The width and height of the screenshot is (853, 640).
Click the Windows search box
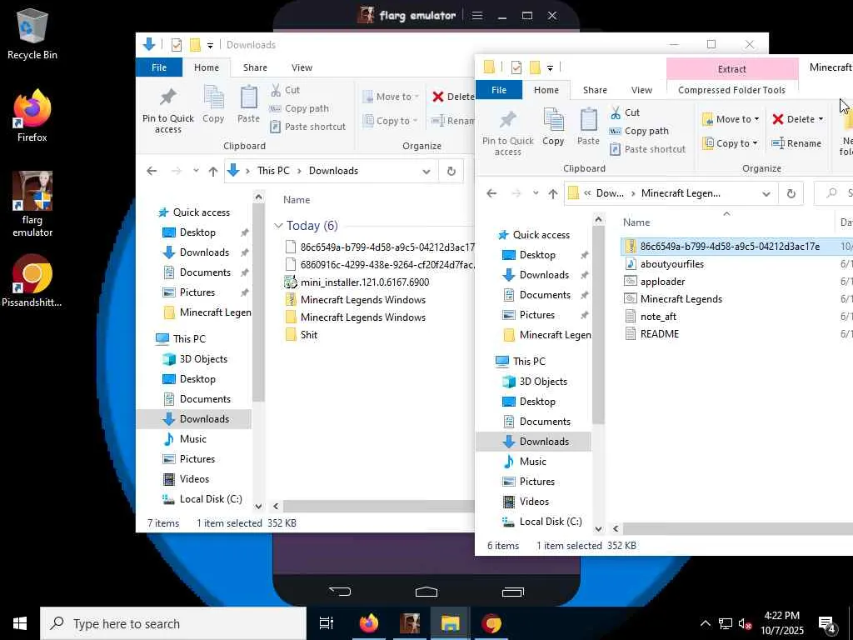click(173, 623)
